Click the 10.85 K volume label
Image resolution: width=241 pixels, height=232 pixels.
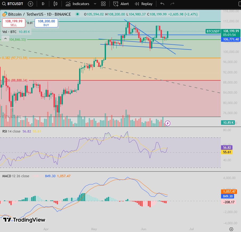click(228, 123)
